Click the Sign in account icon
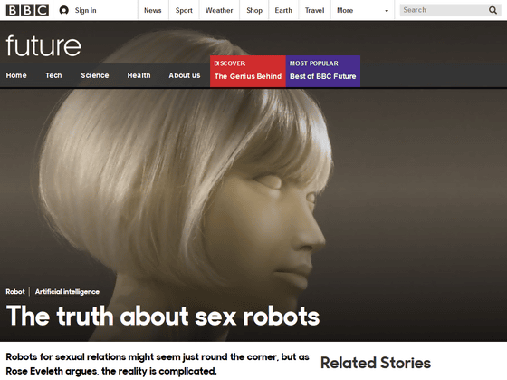This screenshot has width=507, height=380. [64, 10]
